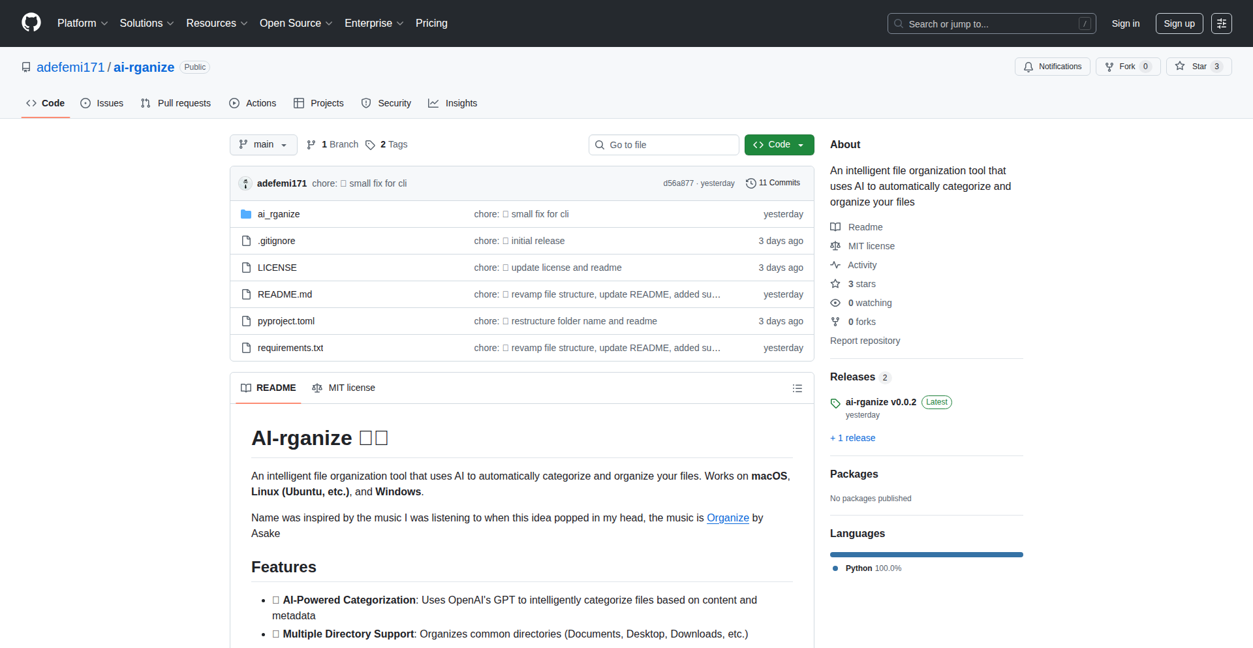Click the GitHub logo icon
The height and width of the screenshot is (648, 1253).
[31, 23]
